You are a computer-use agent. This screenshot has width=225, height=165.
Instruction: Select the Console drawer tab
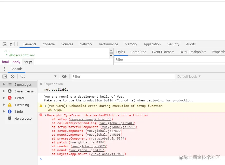[16, 69]
